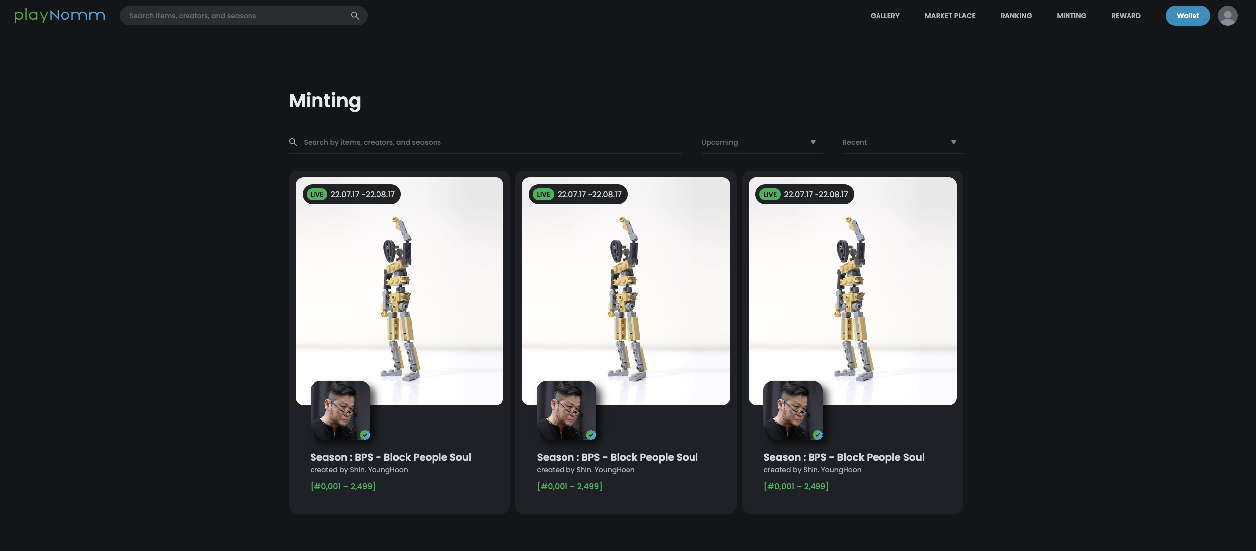The height and width of the screenshot is (551, 1256).
Task: Click 'created by Shin. YoungHoon' on first card
Action: (x=359, y=470)
